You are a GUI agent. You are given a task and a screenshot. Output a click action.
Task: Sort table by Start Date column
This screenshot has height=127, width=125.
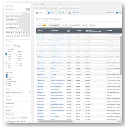73,31
